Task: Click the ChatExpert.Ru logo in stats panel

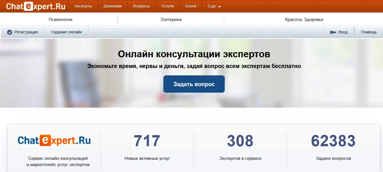Action: [x=54, y=141]
